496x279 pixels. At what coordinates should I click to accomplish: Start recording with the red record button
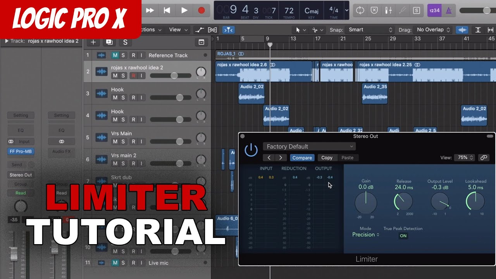pos(201,10)
